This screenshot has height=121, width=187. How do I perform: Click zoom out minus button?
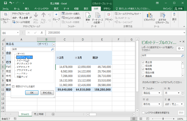coord(153,119)
